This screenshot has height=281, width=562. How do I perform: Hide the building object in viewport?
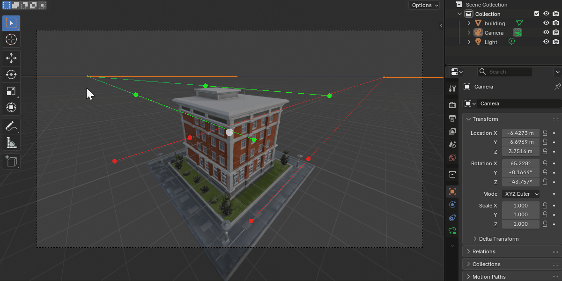546,23
